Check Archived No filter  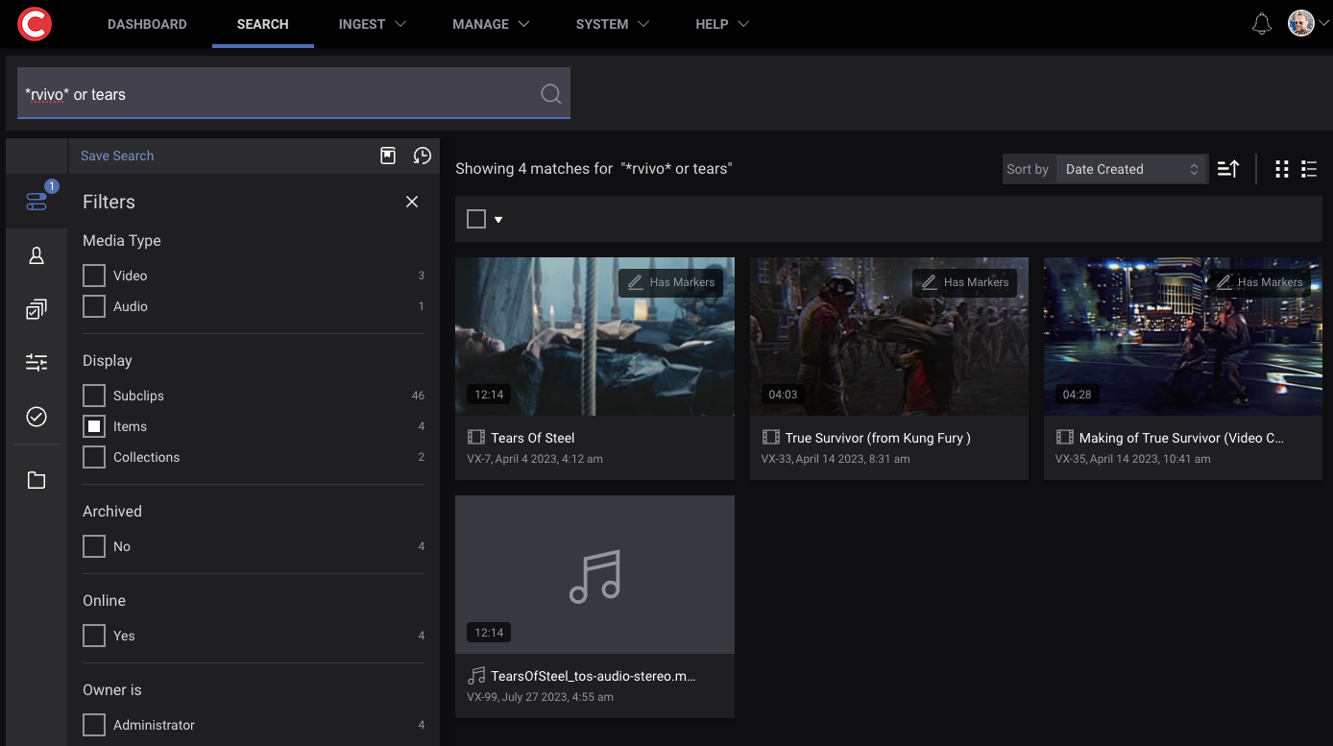(94, 546)
